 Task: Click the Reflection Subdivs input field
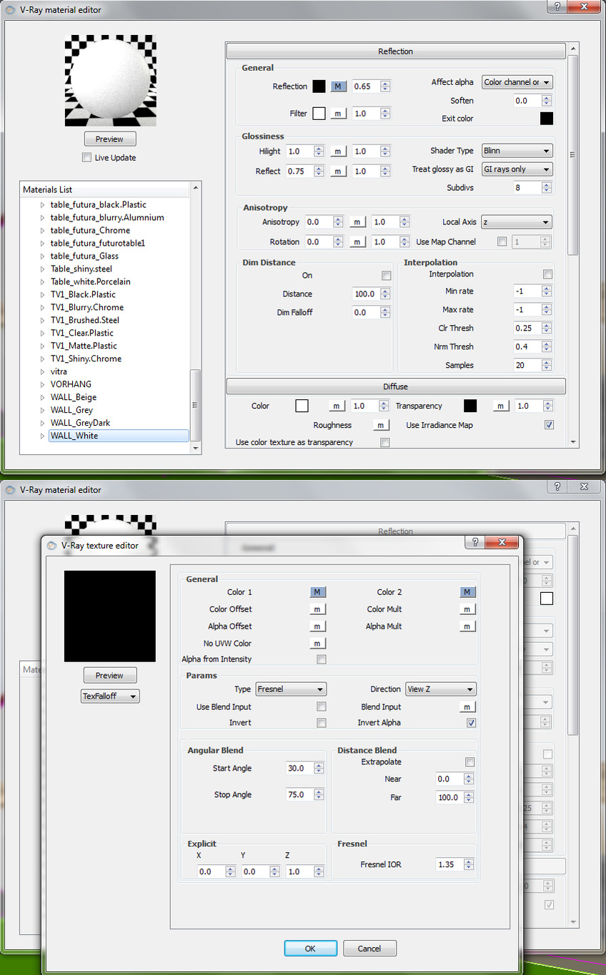coord(527,188)
